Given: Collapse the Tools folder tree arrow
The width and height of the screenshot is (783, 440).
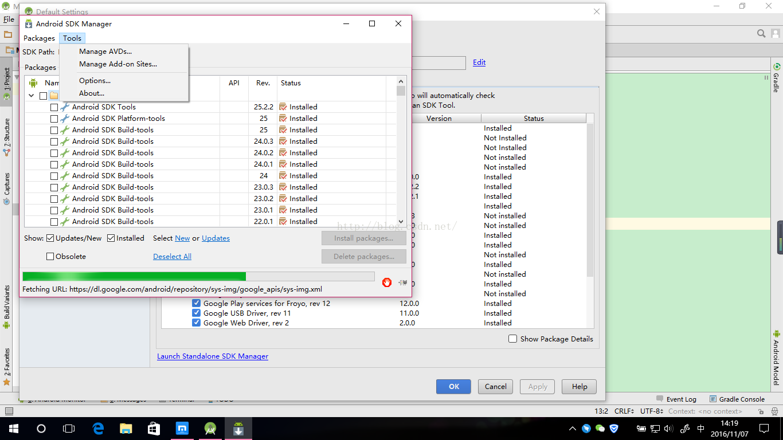Looking at the screenshot, I should coord(32,96).
